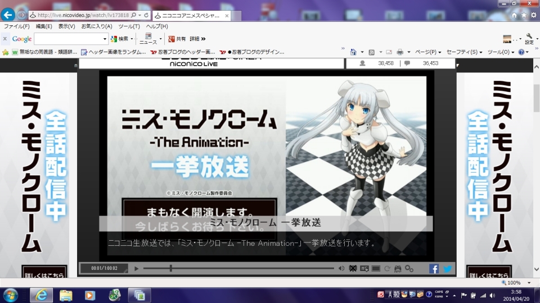Click the Google toolbar 共有 share button
540x303 pixels.
pos(177,39)
